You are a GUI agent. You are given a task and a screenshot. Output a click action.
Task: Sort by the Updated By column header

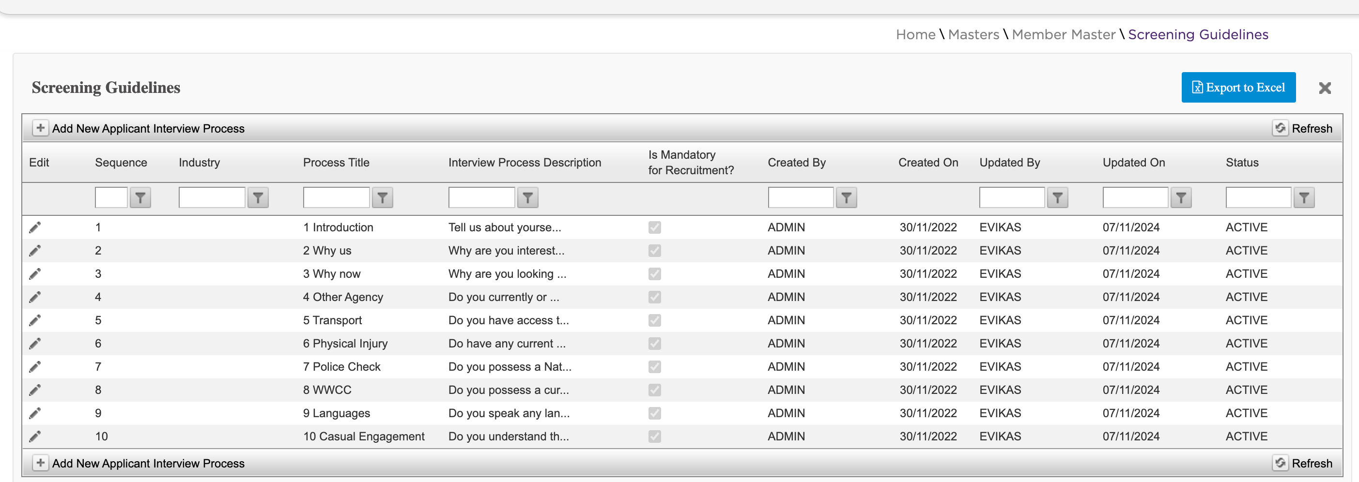(x=1009, y=163)
